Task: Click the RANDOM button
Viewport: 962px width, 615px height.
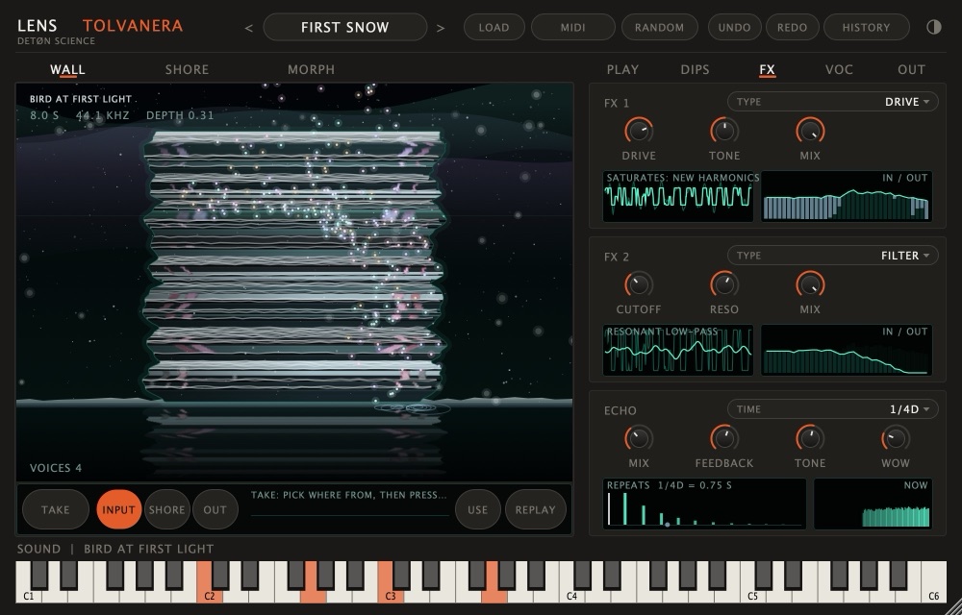Action: (660, 28)
